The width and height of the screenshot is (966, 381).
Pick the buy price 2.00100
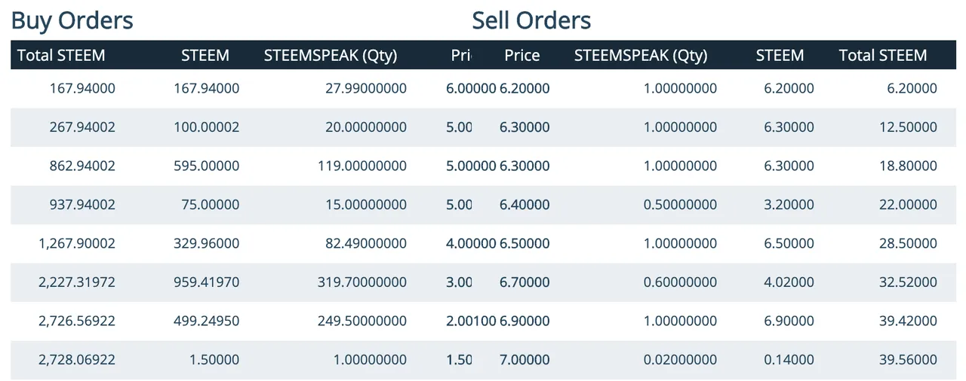coord(471,321)
